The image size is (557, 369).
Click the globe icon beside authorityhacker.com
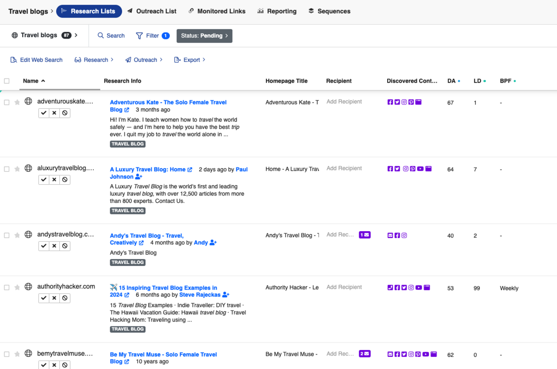tap(28, 286)
